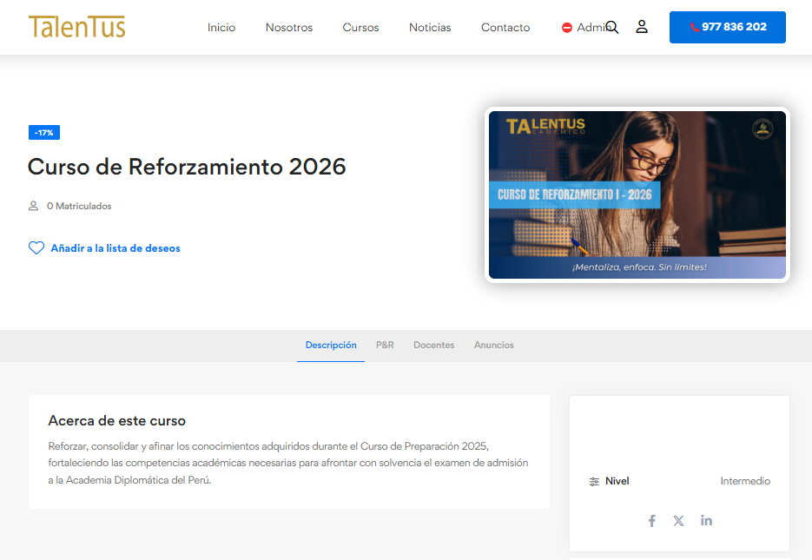Switch to the P&R tab

[x=385, y=346]
